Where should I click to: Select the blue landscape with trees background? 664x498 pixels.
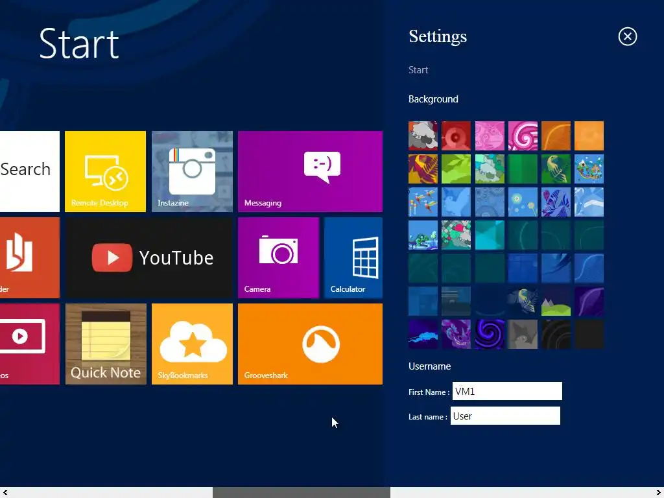[x=423, y=235]
